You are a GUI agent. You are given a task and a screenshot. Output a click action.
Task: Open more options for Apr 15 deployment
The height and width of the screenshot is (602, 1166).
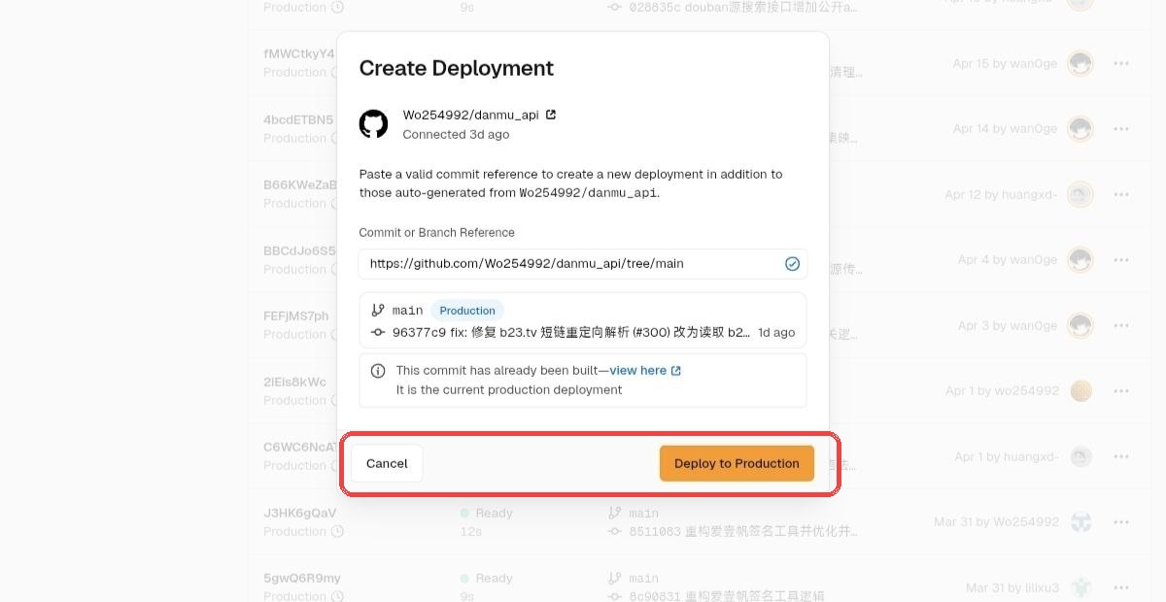click(1121, 64)
